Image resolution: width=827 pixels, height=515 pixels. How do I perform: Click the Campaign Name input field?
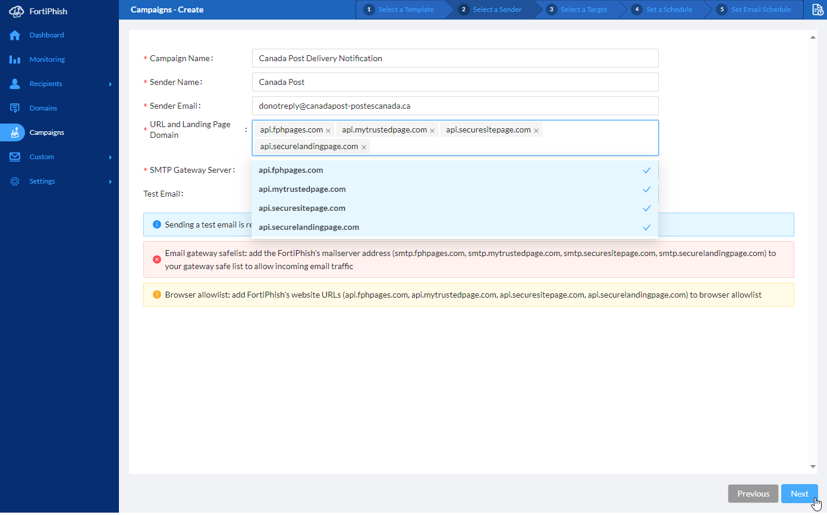pyautogui.click(x=455, y=58)
